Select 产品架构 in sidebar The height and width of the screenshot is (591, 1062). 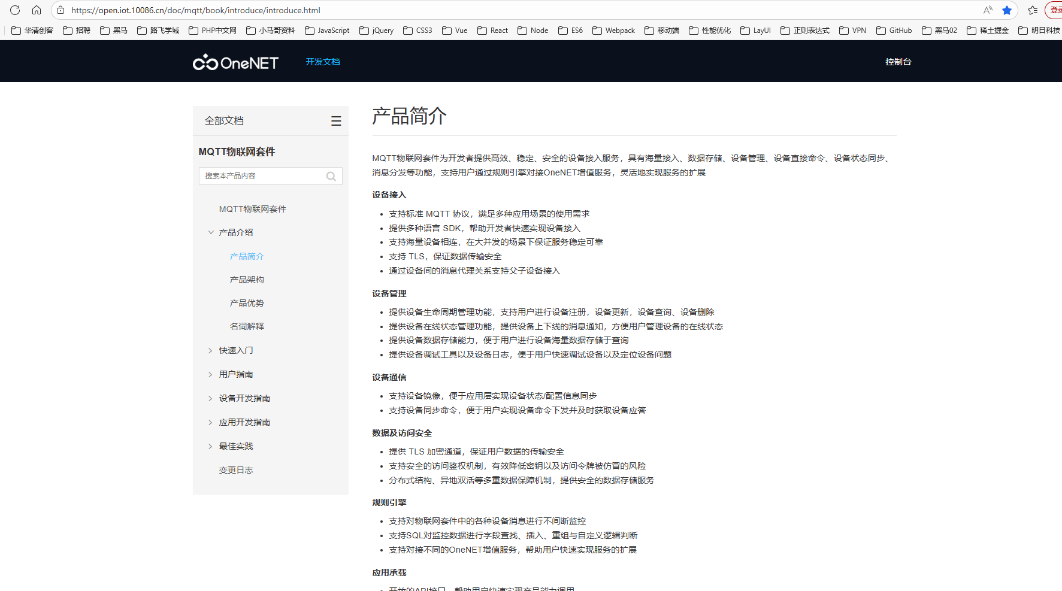tap(247, 280)
